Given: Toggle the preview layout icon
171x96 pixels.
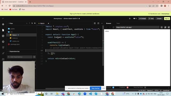Looking at the screenshot, I should 98,23.
